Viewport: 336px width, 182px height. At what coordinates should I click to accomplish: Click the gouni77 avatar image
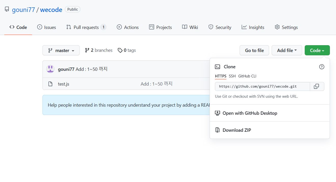tap(50, 69)
